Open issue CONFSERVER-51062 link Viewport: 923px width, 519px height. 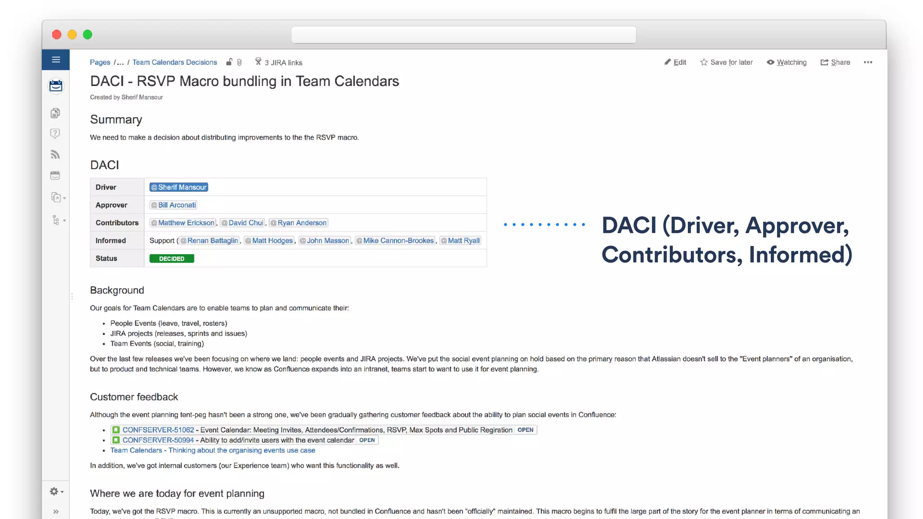pyautogui.click(x=158, y=430)
